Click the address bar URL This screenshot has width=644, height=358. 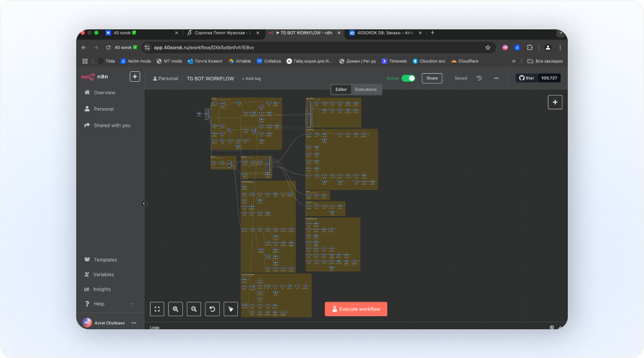[204, 47]
